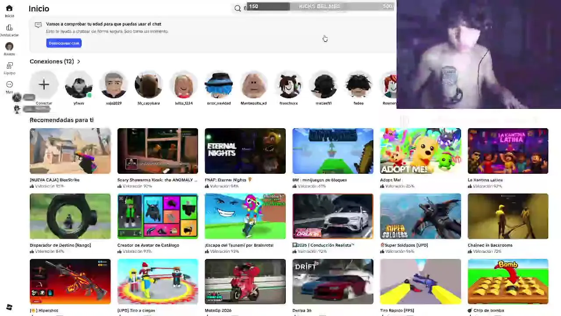561x316 pixels.
Task: Open Super Soldados [UPD] thumbnail
Action: click(420, 216)
